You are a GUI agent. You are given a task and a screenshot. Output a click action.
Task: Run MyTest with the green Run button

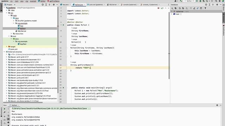pos(197,1)
